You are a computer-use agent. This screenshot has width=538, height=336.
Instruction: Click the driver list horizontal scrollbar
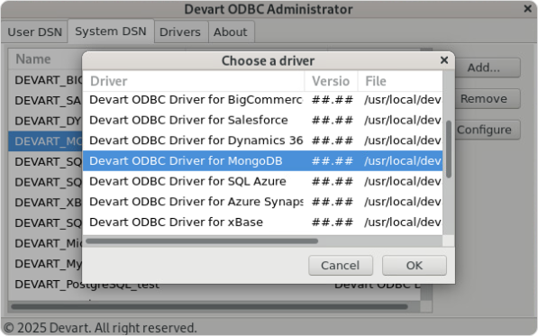tap(202, 241)
